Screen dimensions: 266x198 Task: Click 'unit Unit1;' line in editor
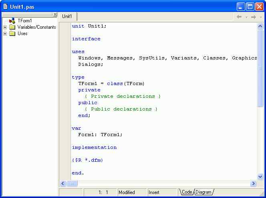click(x=89, y=26)
